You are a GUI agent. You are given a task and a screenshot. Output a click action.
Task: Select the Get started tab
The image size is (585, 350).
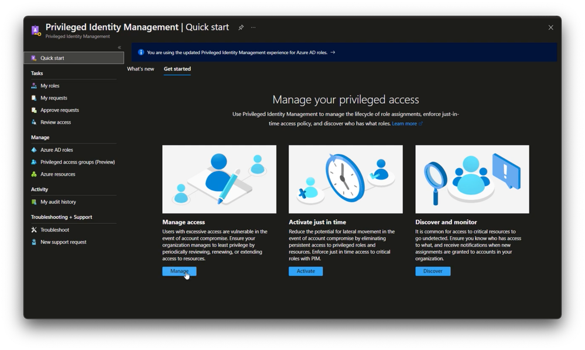[177, 69]
